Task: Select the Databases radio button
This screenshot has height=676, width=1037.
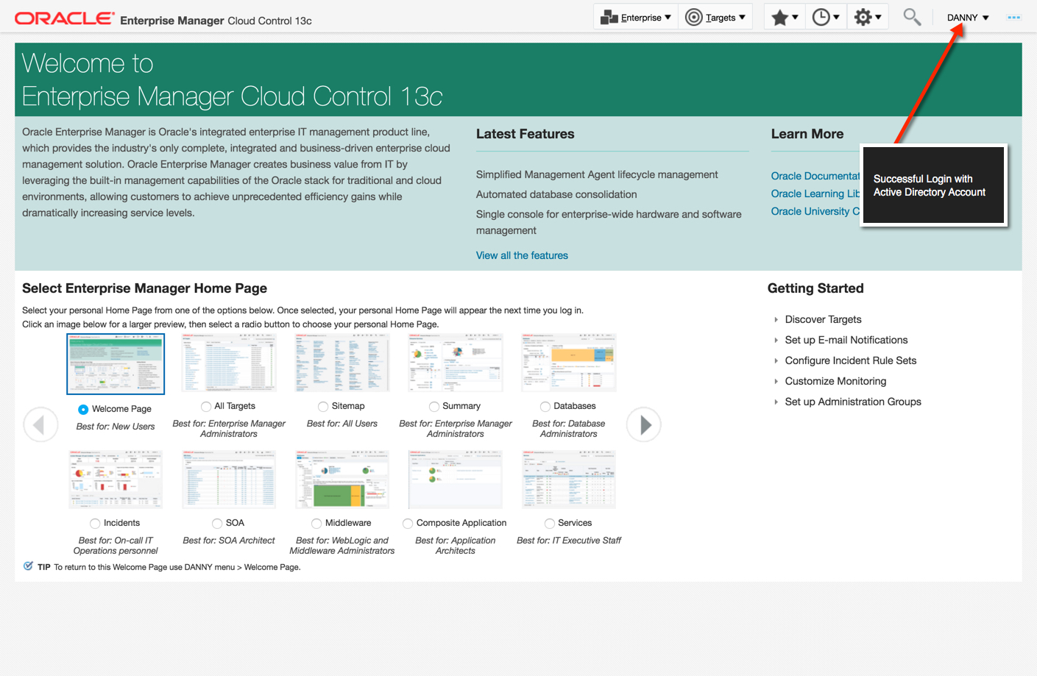Action: [x=545, y=407]
